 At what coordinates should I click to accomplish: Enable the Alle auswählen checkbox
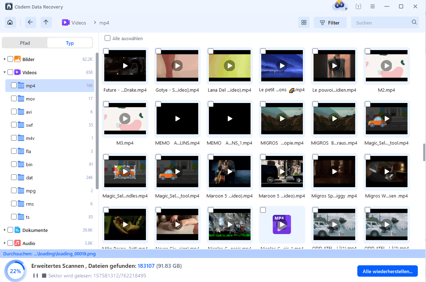107,38
